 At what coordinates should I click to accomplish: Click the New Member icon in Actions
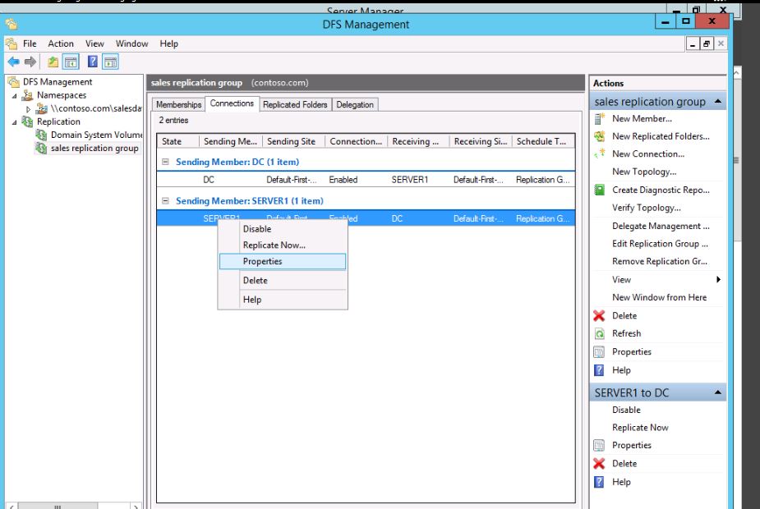(600, 119)
